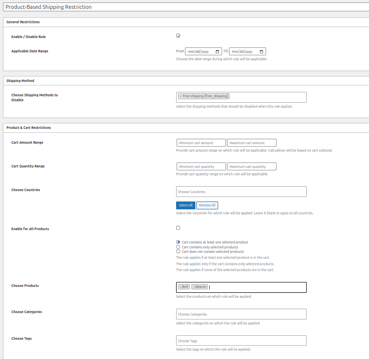Click the Choose Shipping Methods to Disable label

(35, 97)
